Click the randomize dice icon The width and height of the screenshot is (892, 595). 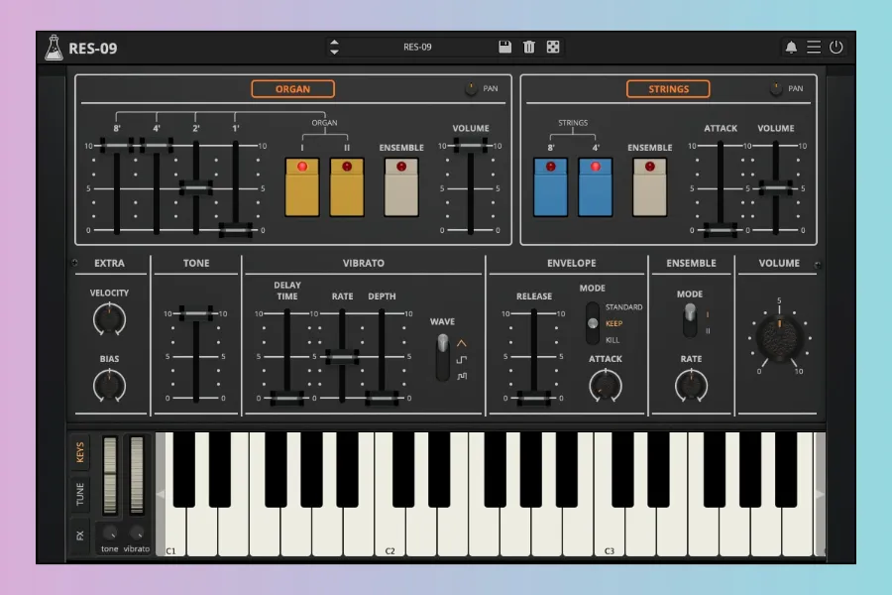coord(553,47)
